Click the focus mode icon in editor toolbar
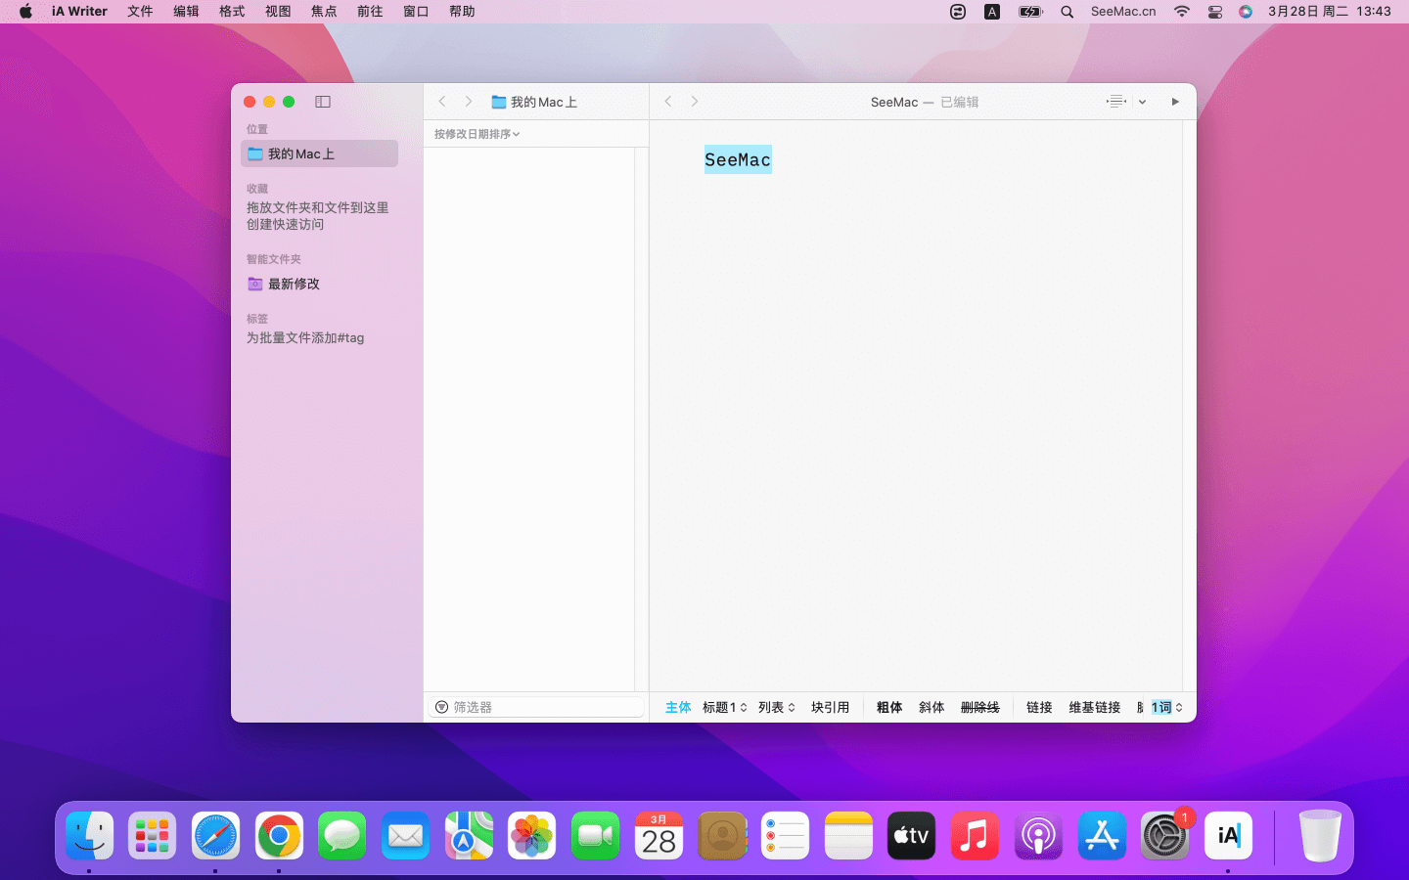 coord(1116,102)
